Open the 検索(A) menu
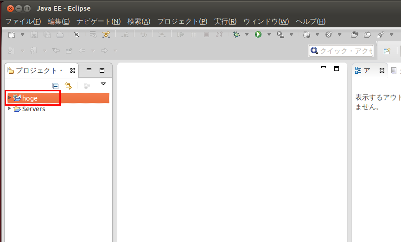 click(x=139, y=21)
